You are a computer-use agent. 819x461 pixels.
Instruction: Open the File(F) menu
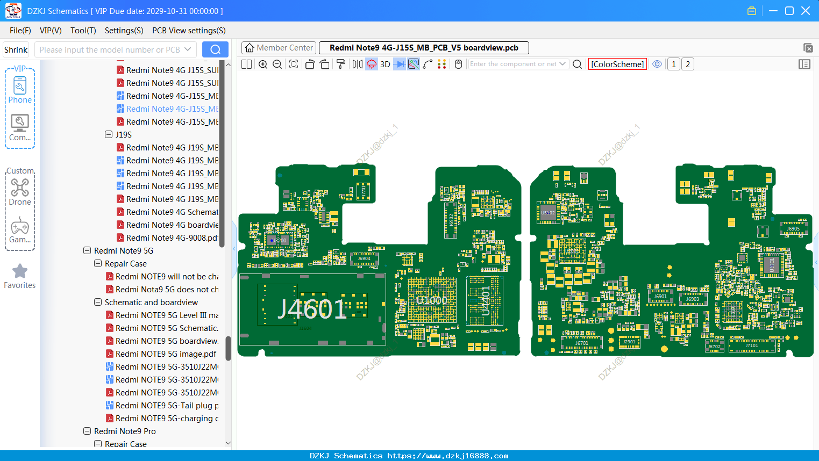point(20,31)
